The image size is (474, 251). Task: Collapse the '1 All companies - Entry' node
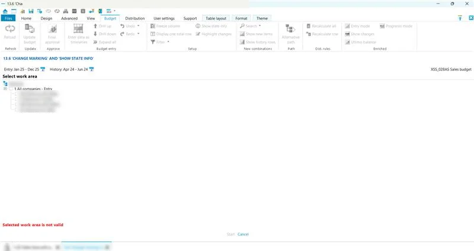click(5, 89)
